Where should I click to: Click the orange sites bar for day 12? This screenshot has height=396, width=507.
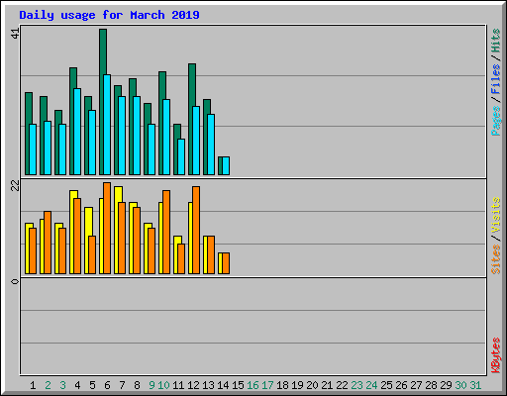196,230
